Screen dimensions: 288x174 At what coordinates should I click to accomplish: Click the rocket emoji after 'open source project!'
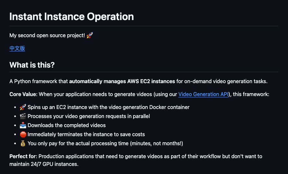90,35
